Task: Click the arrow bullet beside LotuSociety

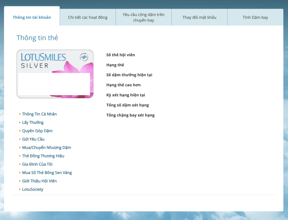Action: click(20, 189)
